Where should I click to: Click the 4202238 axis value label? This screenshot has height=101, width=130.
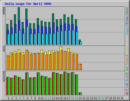click(x=4, y=77)
